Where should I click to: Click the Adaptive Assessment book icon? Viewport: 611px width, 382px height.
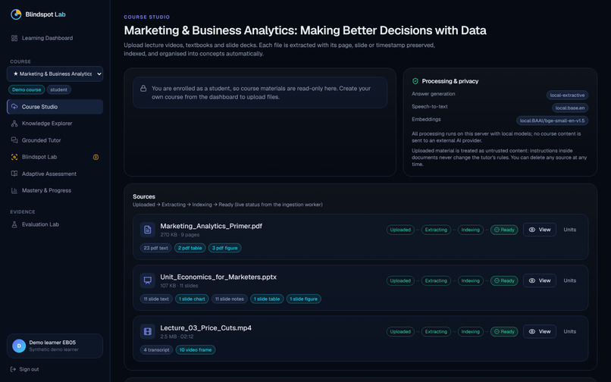(14, 174)
